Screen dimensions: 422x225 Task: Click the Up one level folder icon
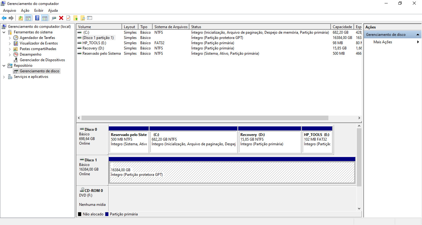click(x=21, y=18)
